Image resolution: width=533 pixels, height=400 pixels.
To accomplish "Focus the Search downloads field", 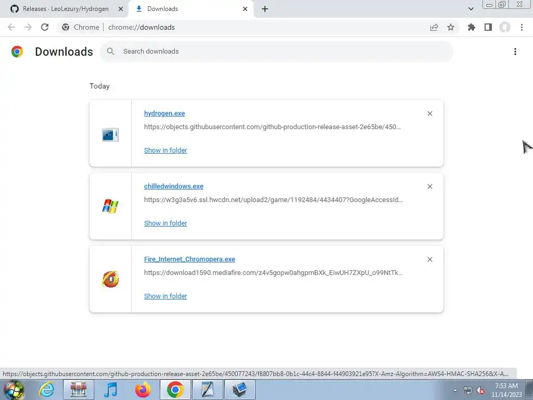I will pyautogui.click(x=277, y=52).
